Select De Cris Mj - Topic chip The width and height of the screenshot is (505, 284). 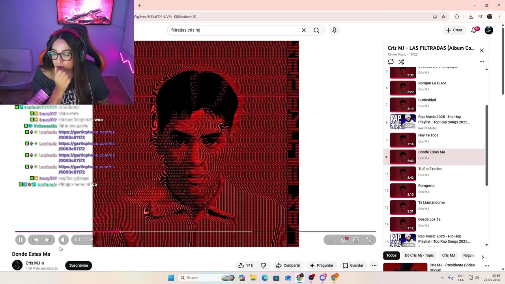click(x=419, y=256)
